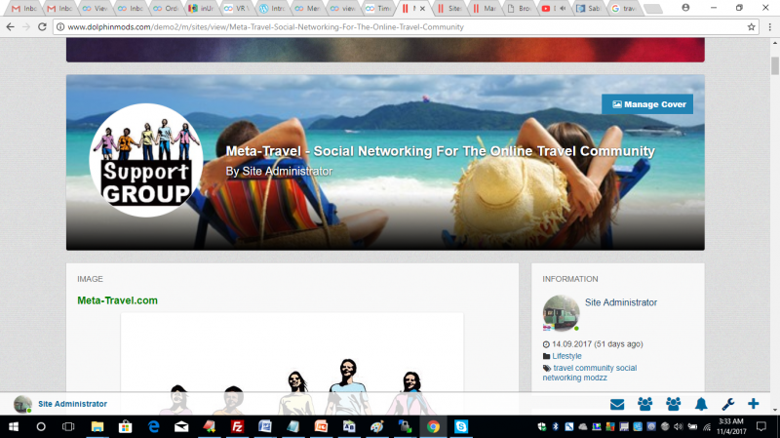The image size is (780, 438).
Task: Open PowerPoint from the taskbar
Action: 322,426
